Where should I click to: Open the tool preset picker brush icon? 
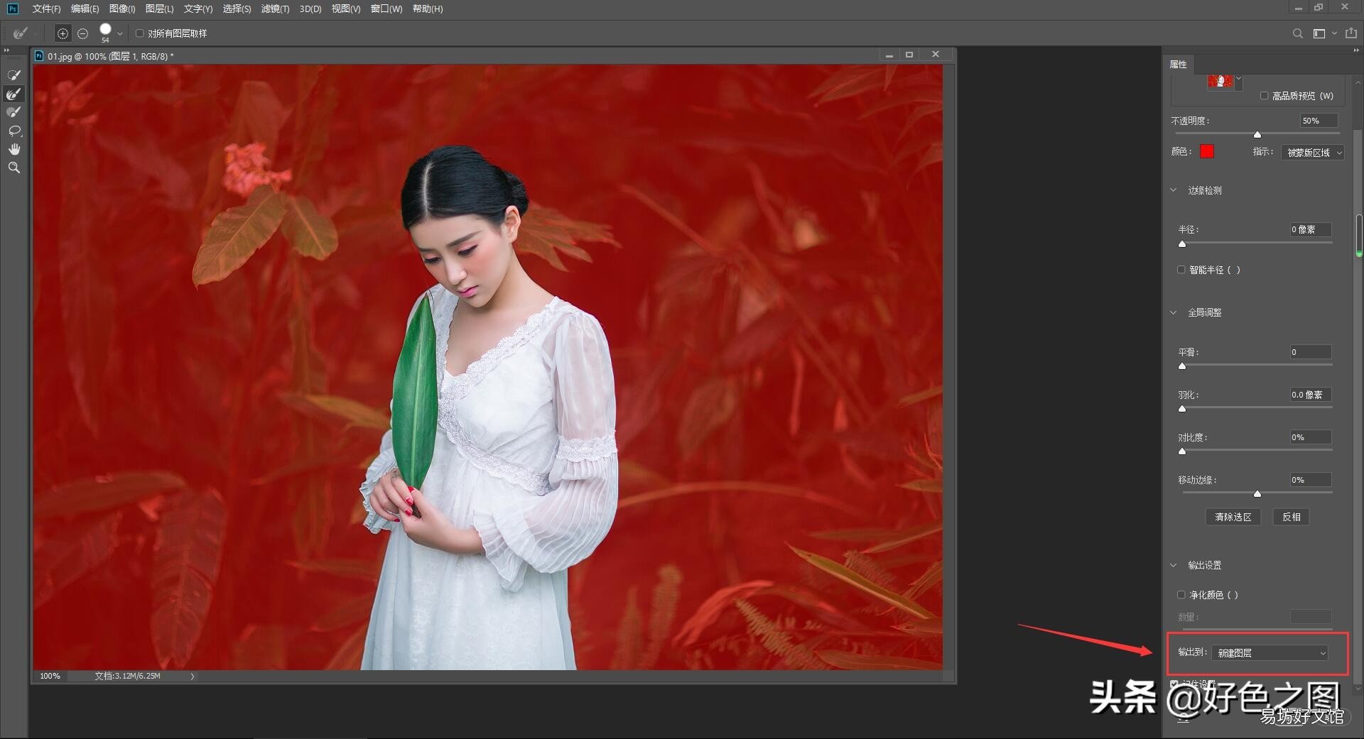click(20, 33)
